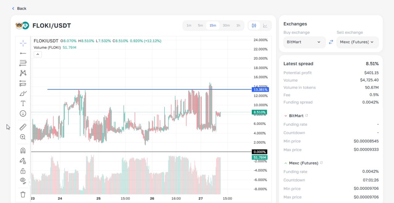This screenshot has width=394, height=203.
Task: Hide all drawings with eye icon
Action: pos(23,181)
